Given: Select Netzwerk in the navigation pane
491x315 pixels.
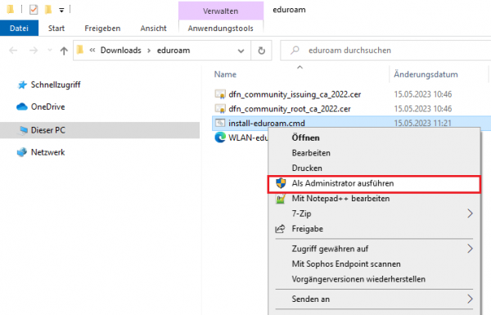Looking at the screenshot, I should [x=47, y=152].
